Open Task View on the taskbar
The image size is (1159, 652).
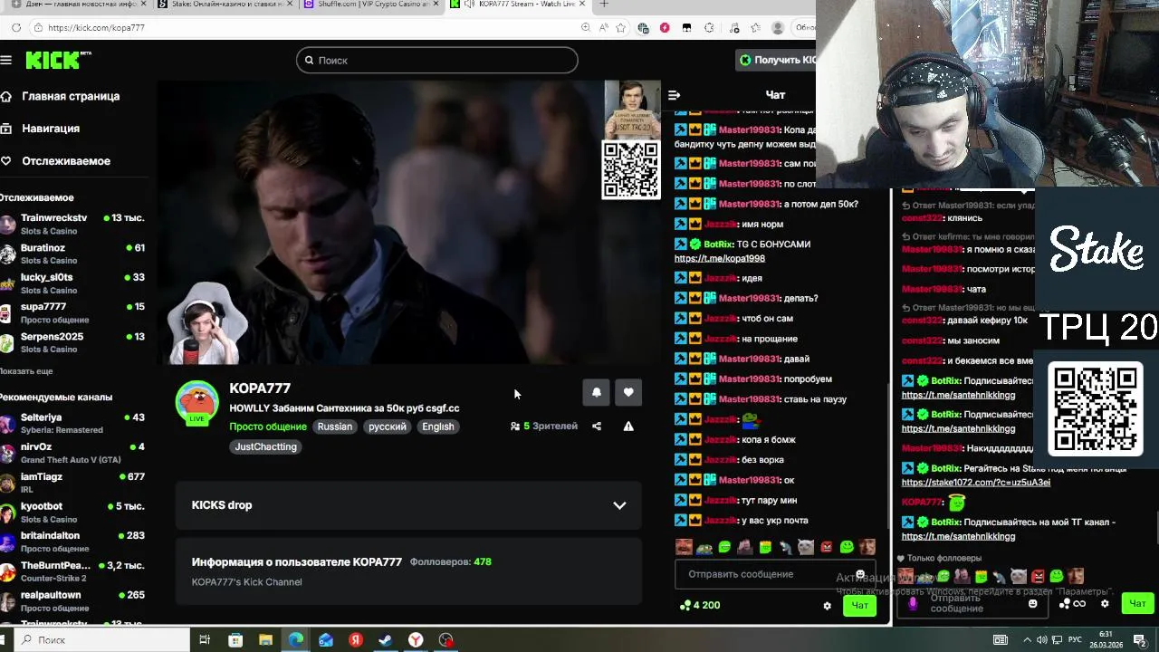[205, 640]
